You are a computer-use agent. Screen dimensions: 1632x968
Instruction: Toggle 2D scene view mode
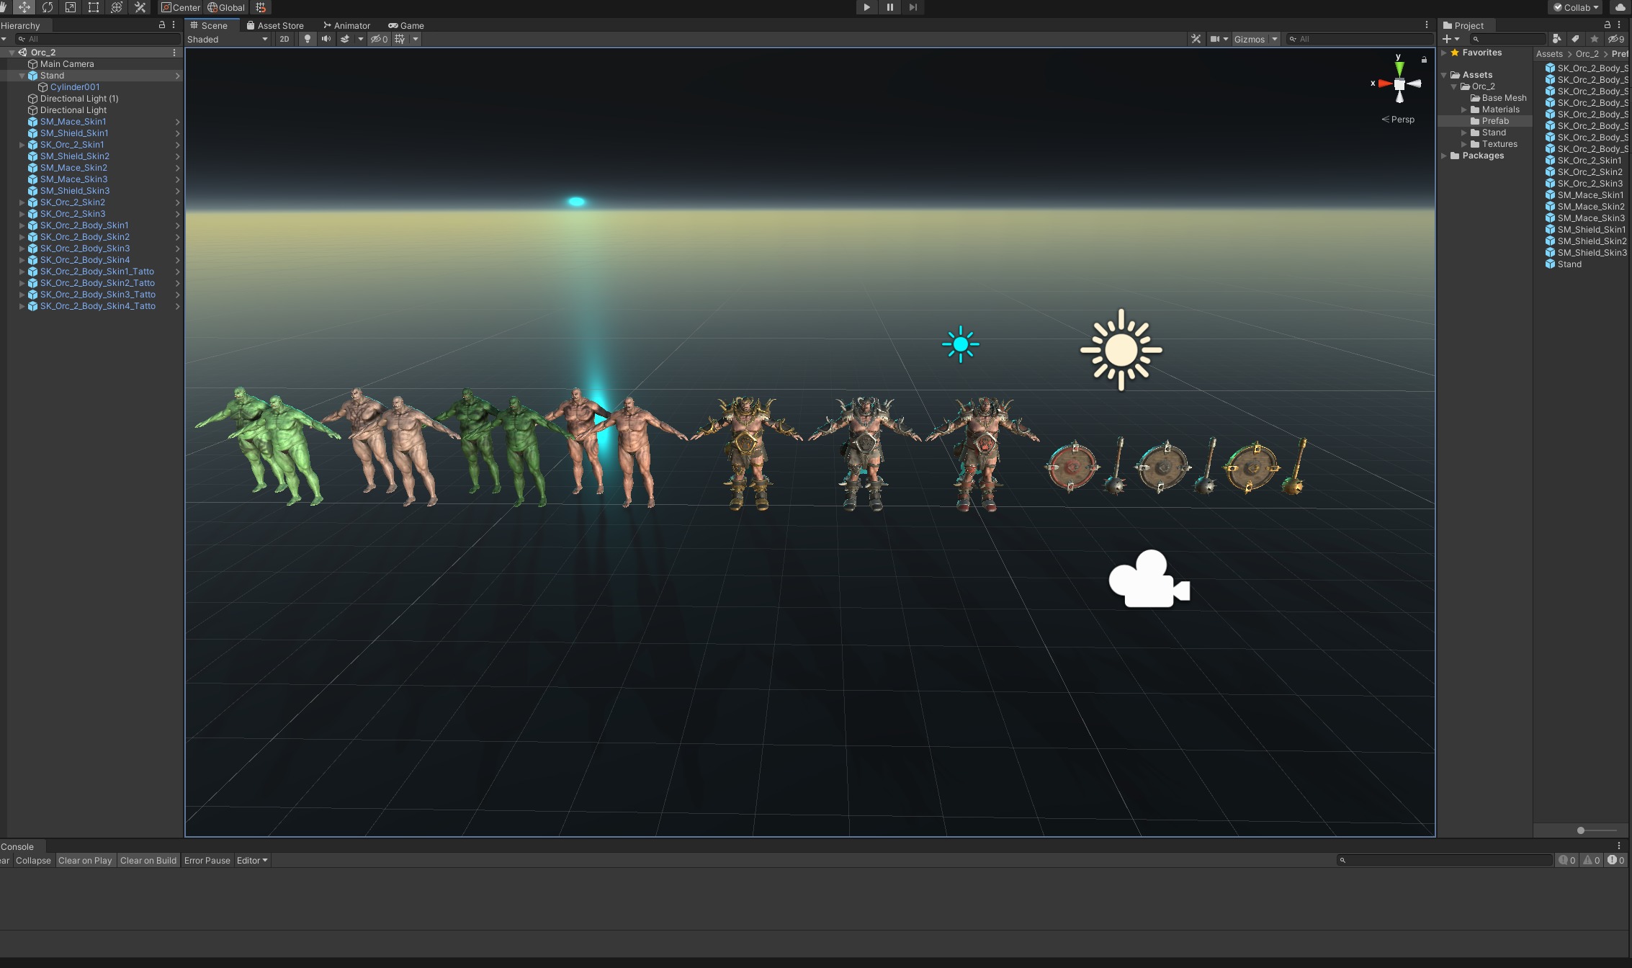pyautogui.click(x=284, y=39)
